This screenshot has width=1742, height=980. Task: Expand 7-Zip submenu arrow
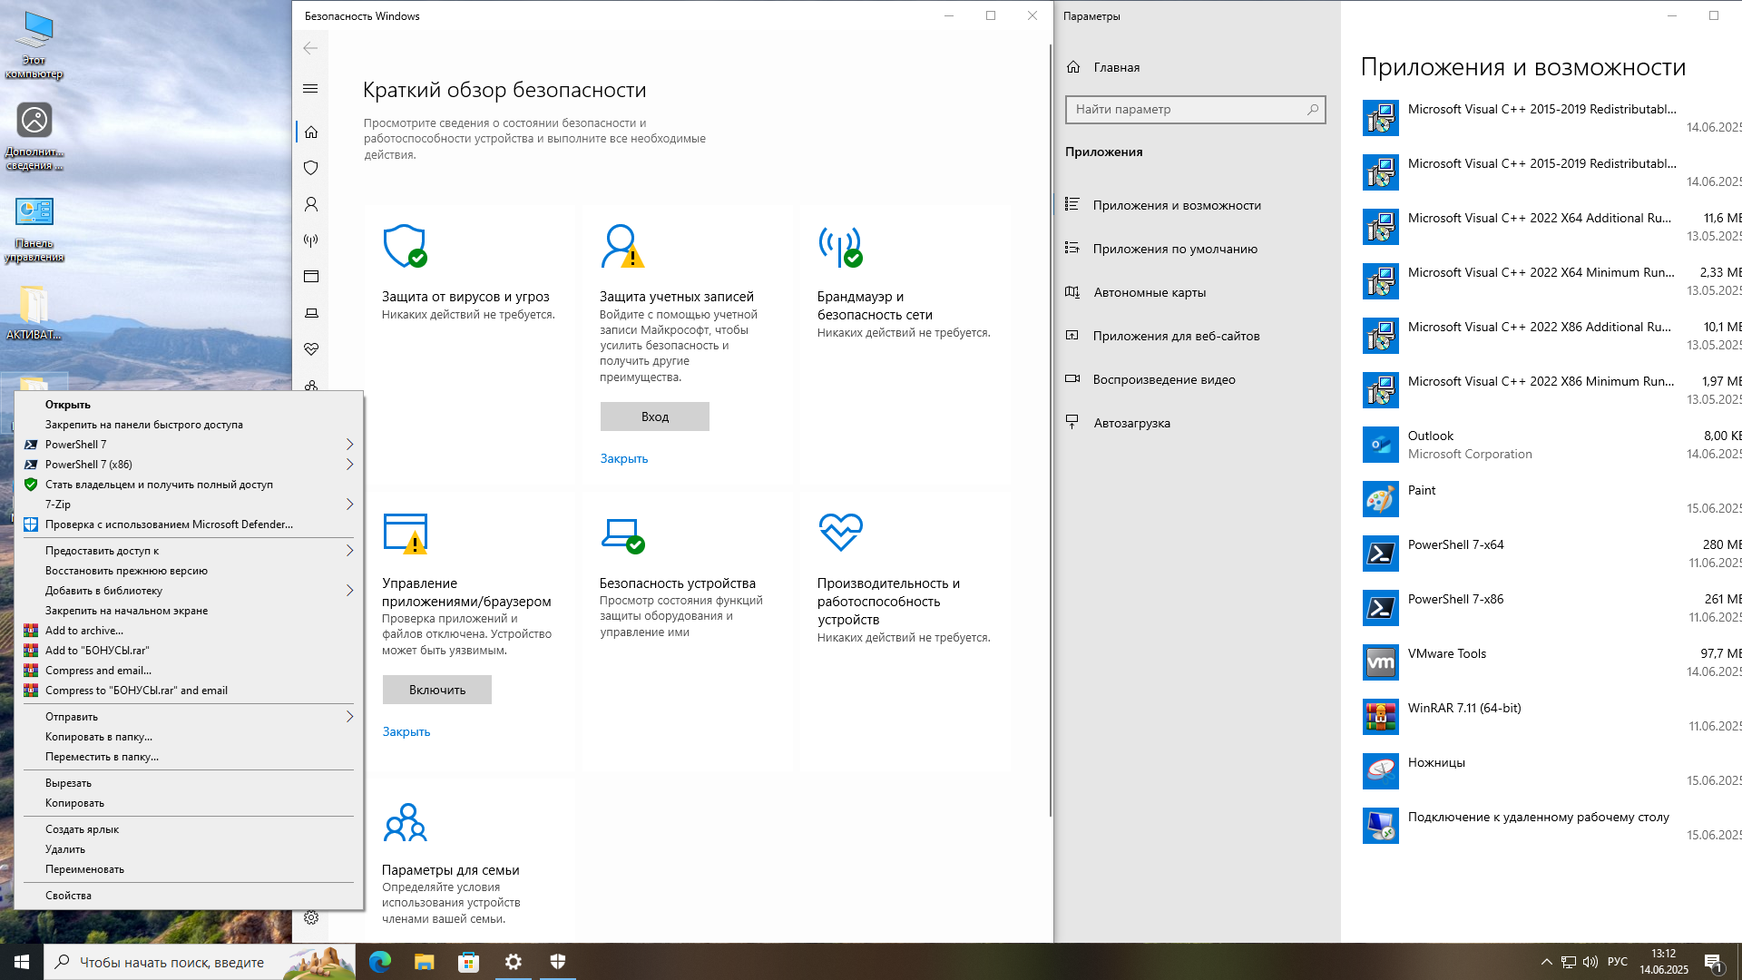coord(349,505)
